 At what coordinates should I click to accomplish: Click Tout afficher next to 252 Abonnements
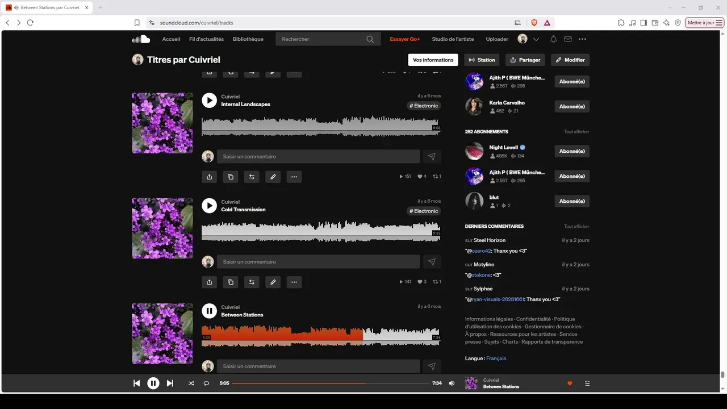576,132
